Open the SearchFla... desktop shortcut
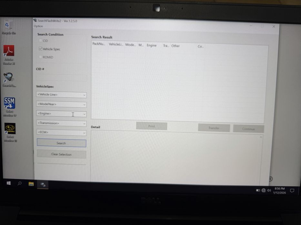Image resolution: width=301 pixels, height=225 pixels. coord(9,80)
